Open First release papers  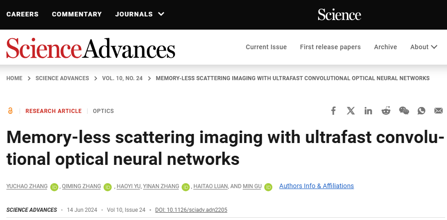click(330, 47)
